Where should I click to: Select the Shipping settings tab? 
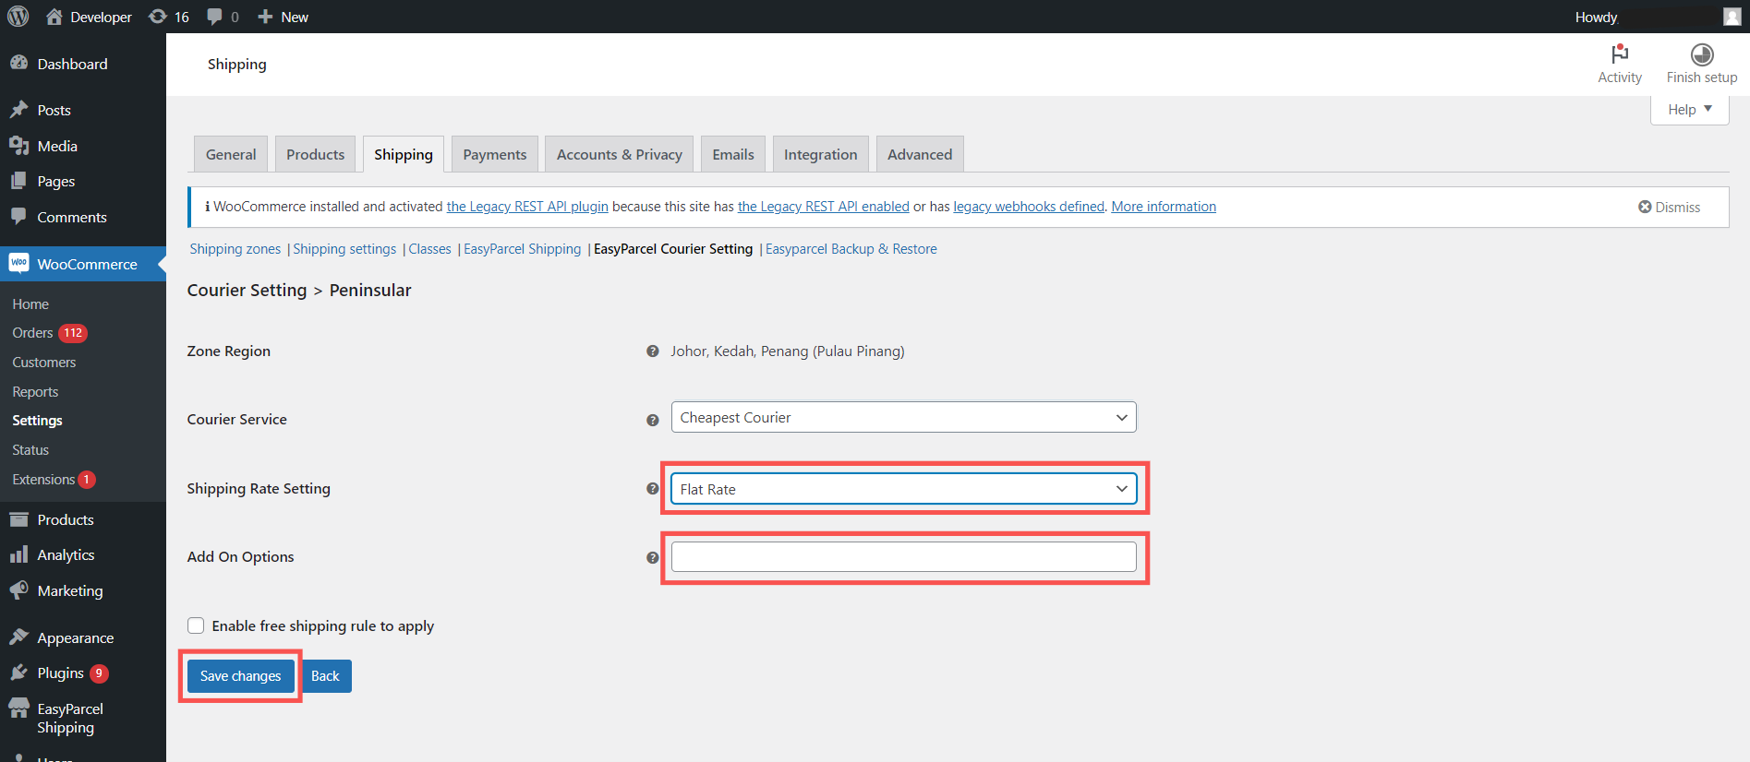pyautogui.click(x=404, y=154)
